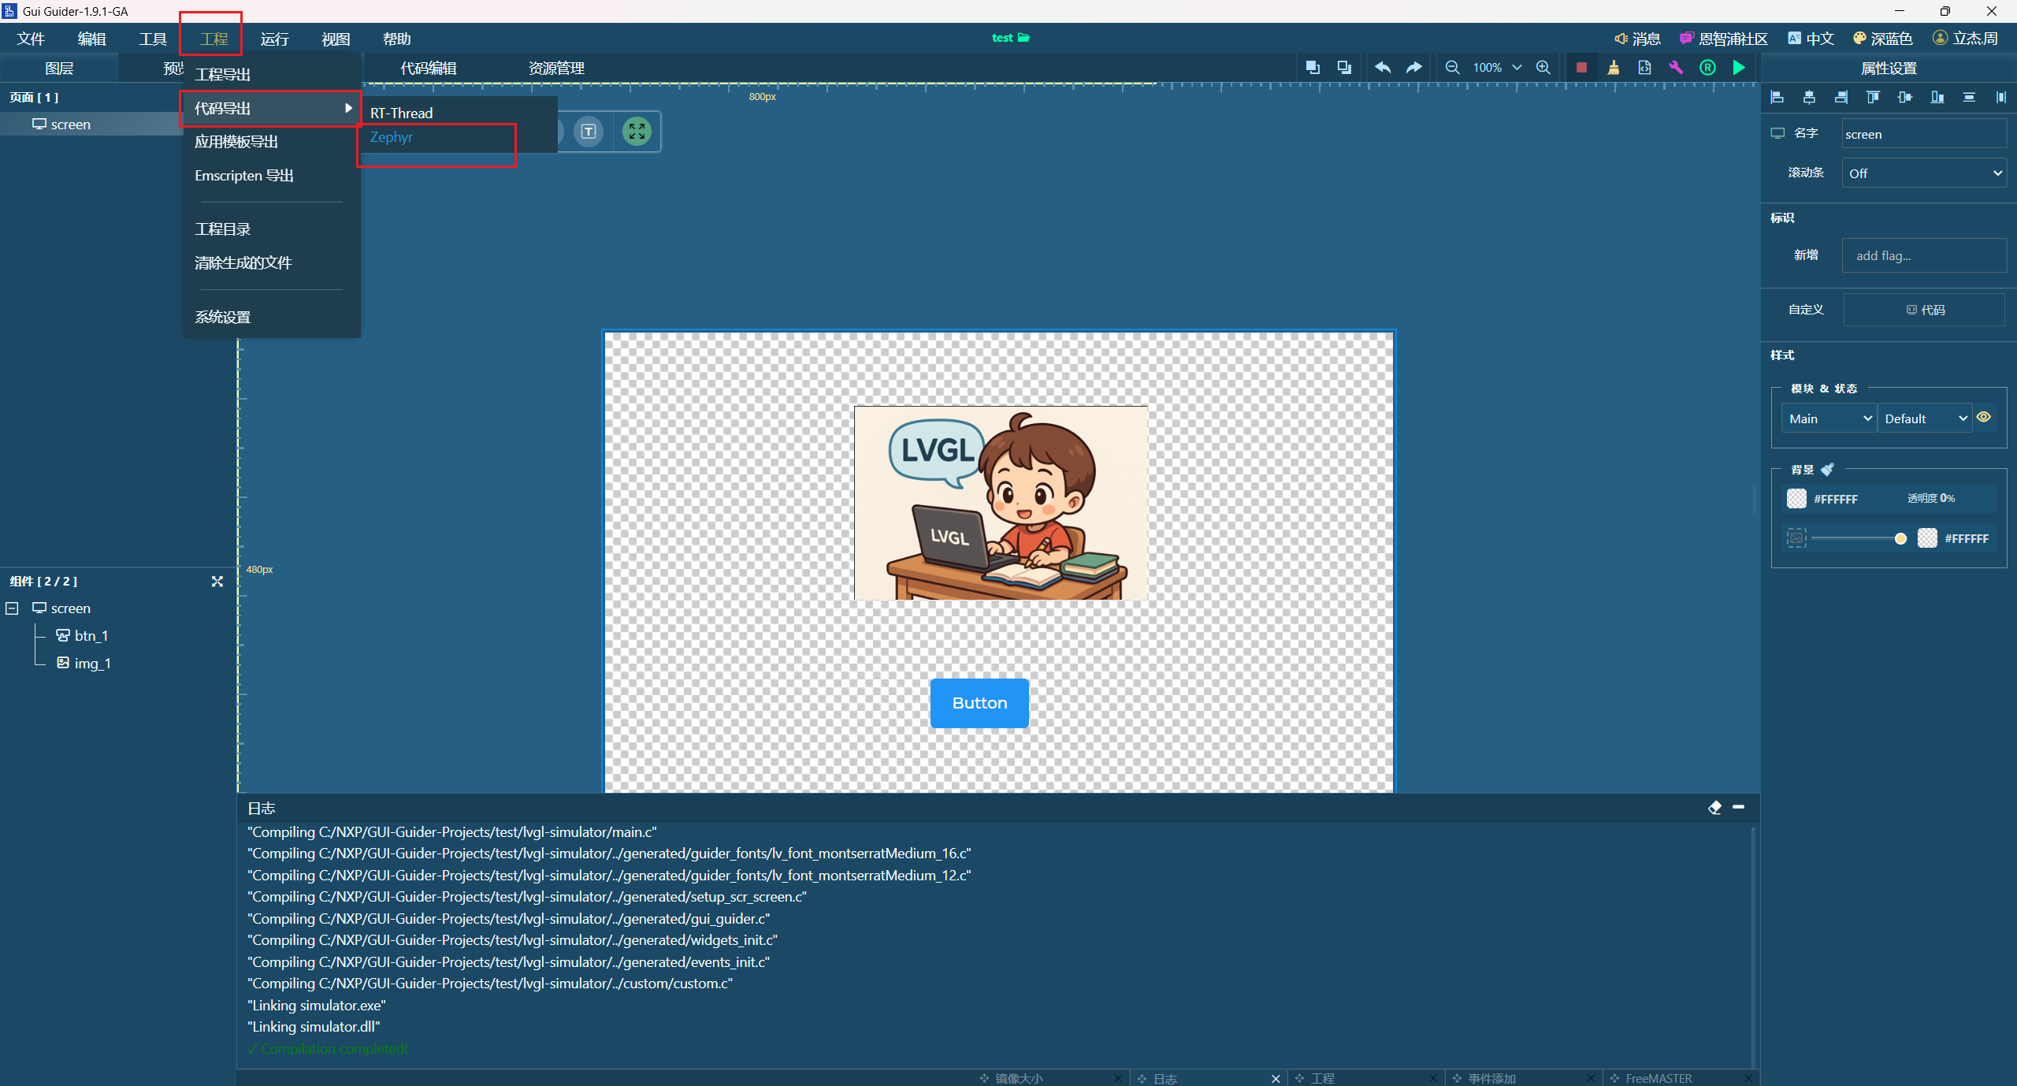
Task: Click the text T icon on canvas toolbar
Action: pos(589,131)
